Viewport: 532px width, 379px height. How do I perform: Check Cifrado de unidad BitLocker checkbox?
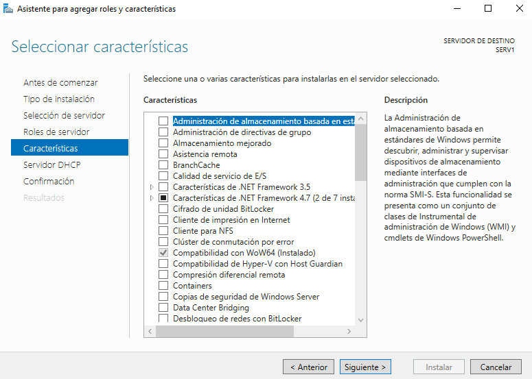pyautogui.click(x=163, y=208)
